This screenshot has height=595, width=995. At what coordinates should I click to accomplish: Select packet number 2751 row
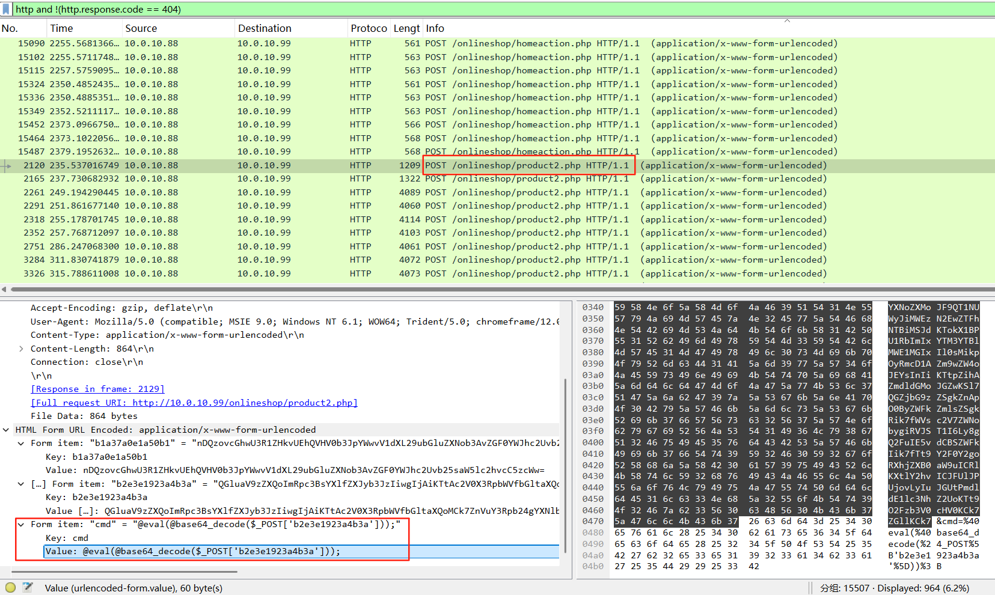tap(497, 246)
